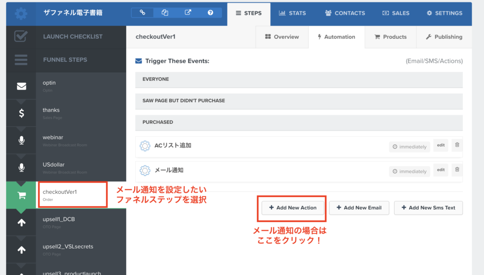The width and height of the screenshot is (484, 275).
Task: Delete the ACリスト追加 action with trash icon
Action: pyautogui.click(x=457, y=145)
